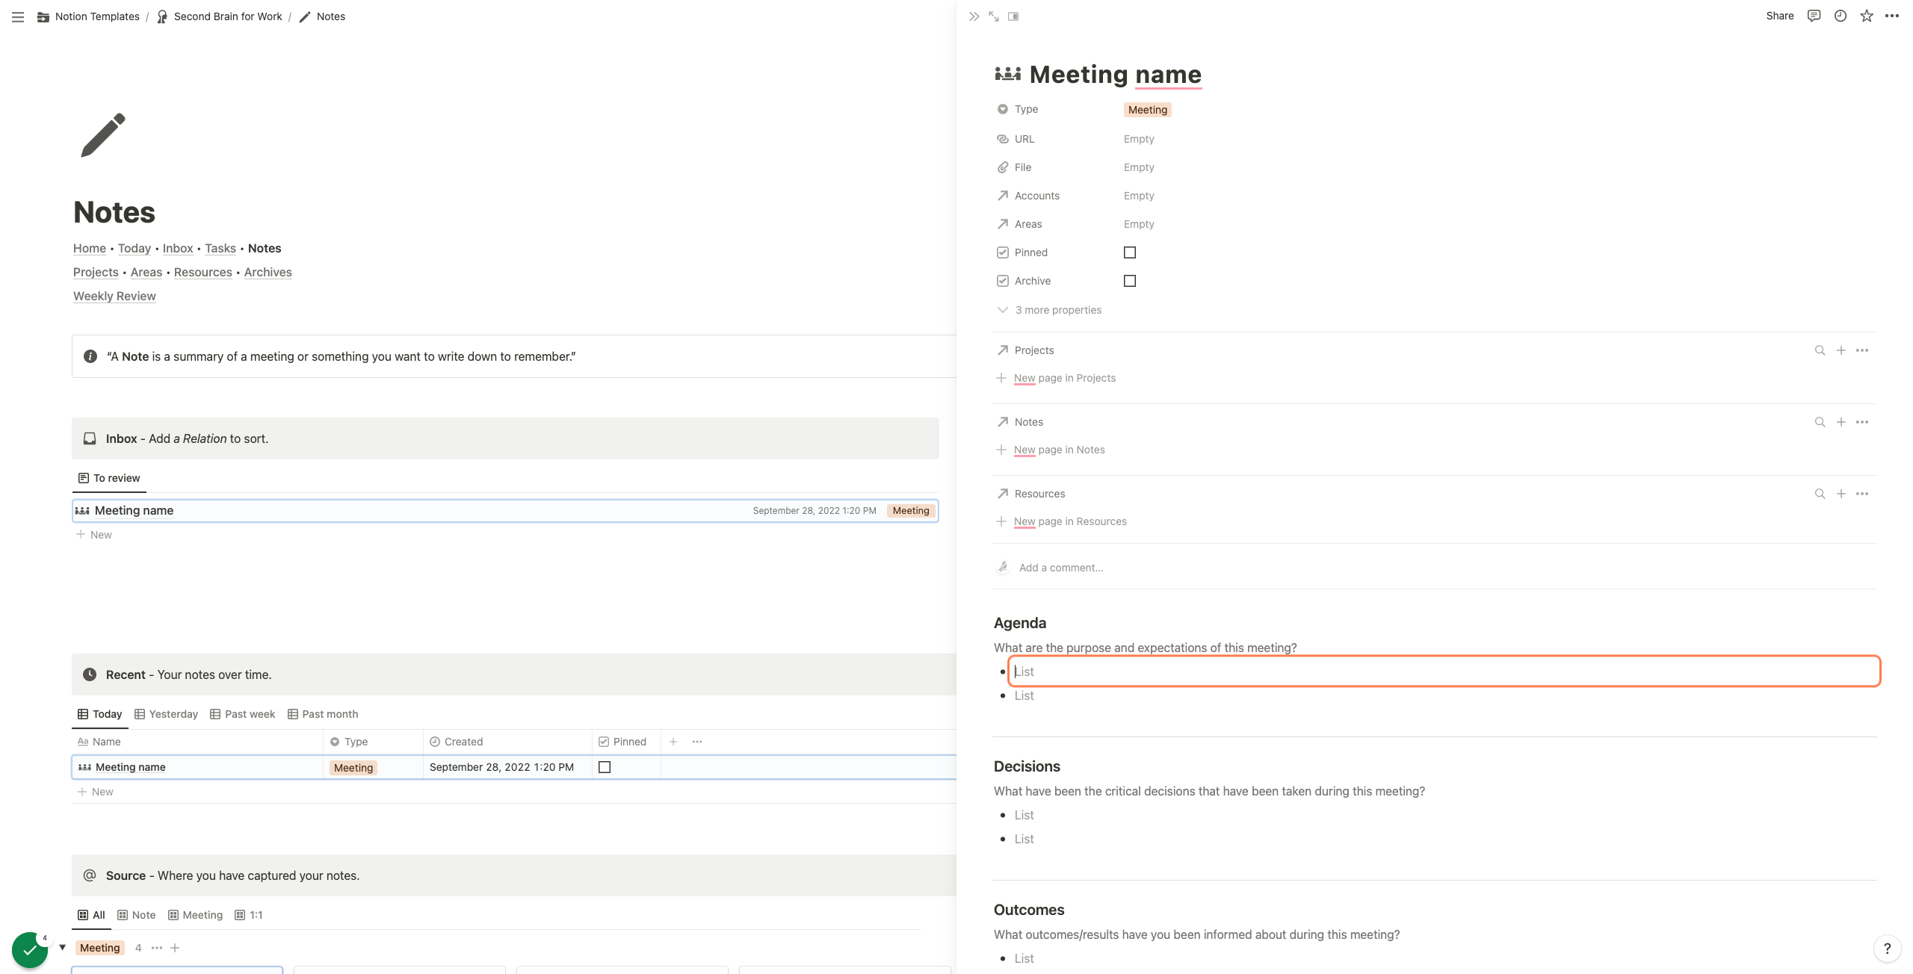Add new card to Meeting group
Image resolution: width=1913 pixels, height=974 pixels.
175,948
